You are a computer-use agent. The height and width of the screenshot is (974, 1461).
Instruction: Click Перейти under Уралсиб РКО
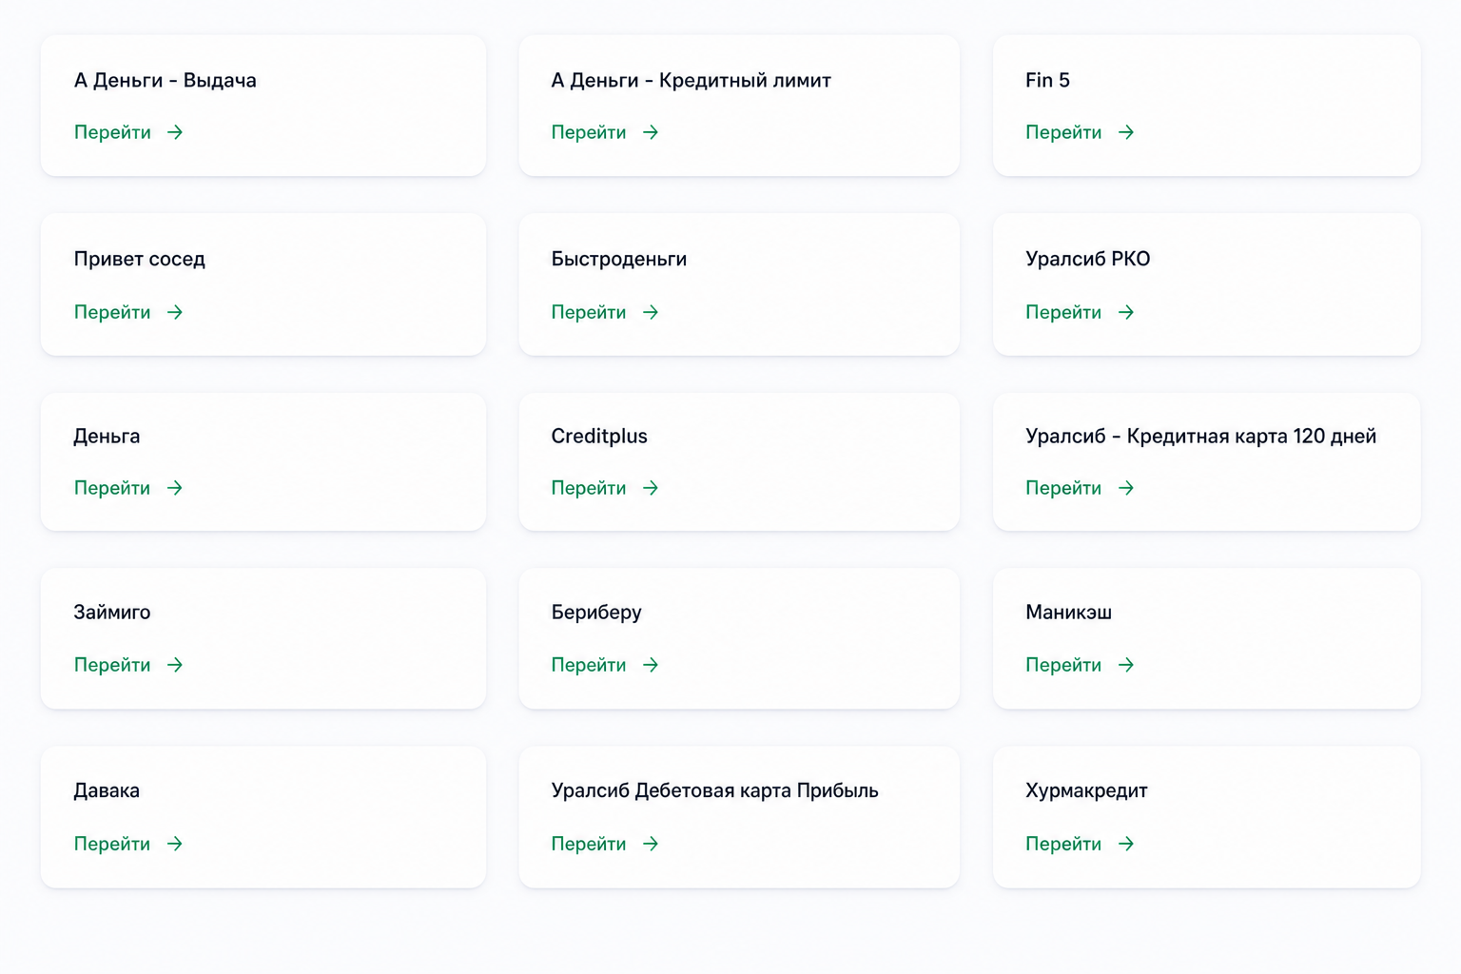tap(1063, 312)
